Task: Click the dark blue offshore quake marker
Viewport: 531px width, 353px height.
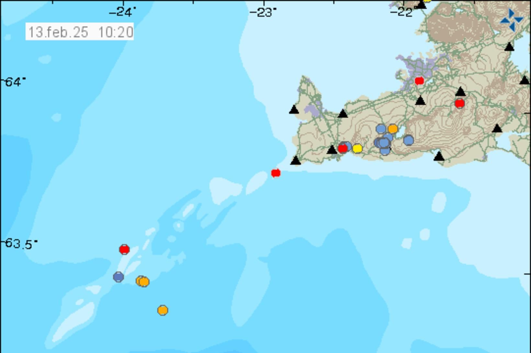Action: [119, 277]
